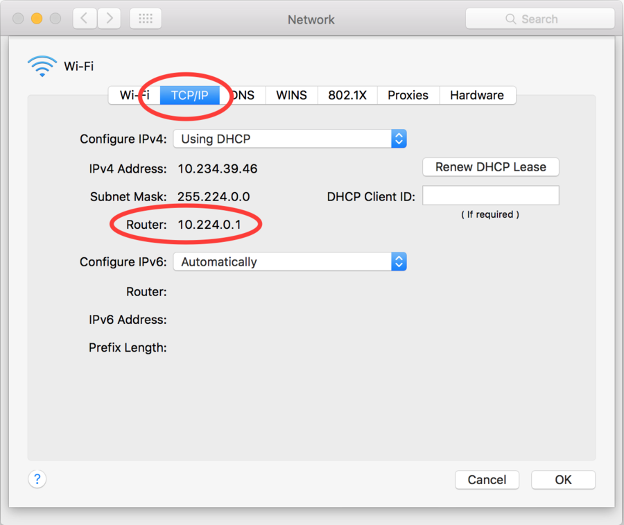This screenshot has width=624, height=525.
Task: Switch to the WINS tab
Action: (291, 95)
